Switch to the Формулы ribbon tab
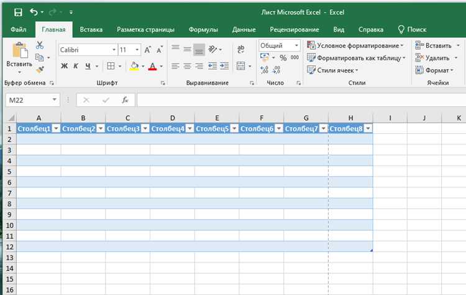The height and width of the screenshot is (295, 466). (203, 30)
